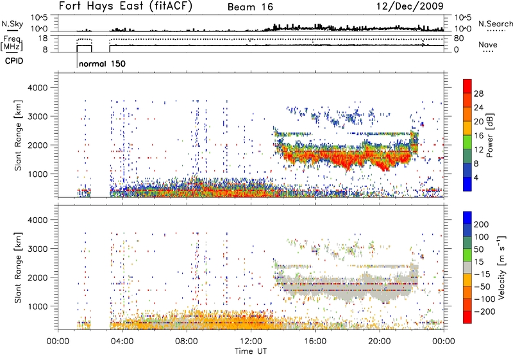Click the '18' frequency axis label
513x355 pixels.
pos(43,38)
